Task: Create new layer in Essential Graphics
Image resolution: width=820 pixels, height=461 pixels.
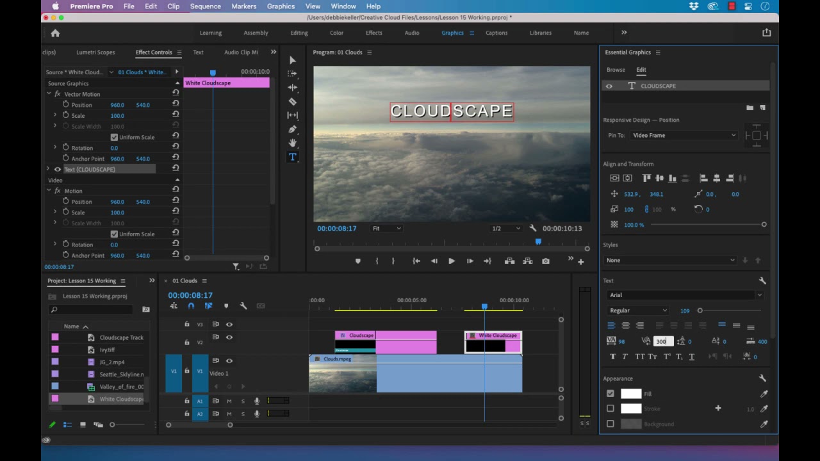Action: coord(762,108)
